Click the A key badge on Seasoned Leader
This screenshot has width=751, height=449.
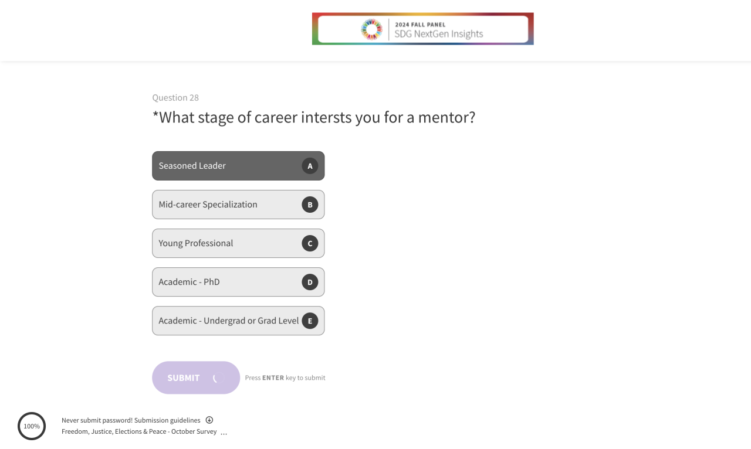point(310,166)
